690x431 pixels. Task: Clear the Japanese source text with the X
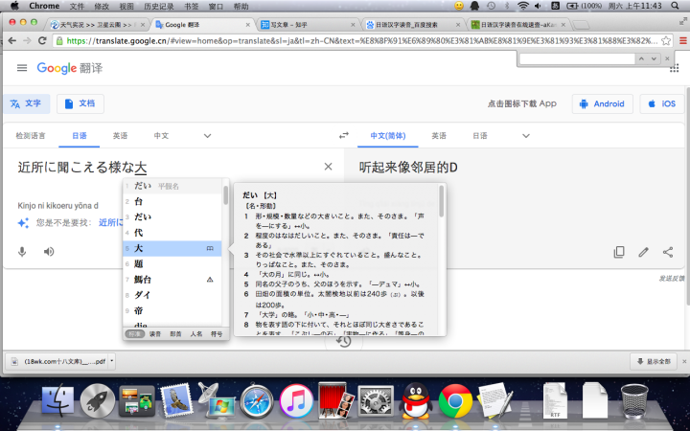click(x=328, y=167)
